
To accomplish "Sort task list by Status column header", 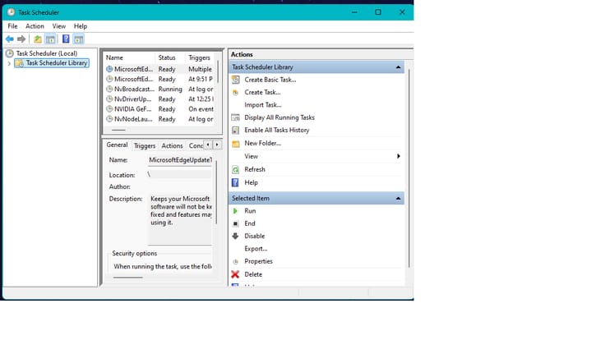I will click(168, 57).
